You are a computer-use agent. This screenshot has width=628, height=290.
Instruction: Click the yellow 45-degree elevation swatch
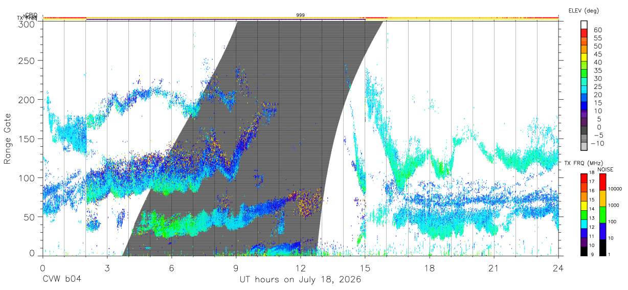click(584, 58)
